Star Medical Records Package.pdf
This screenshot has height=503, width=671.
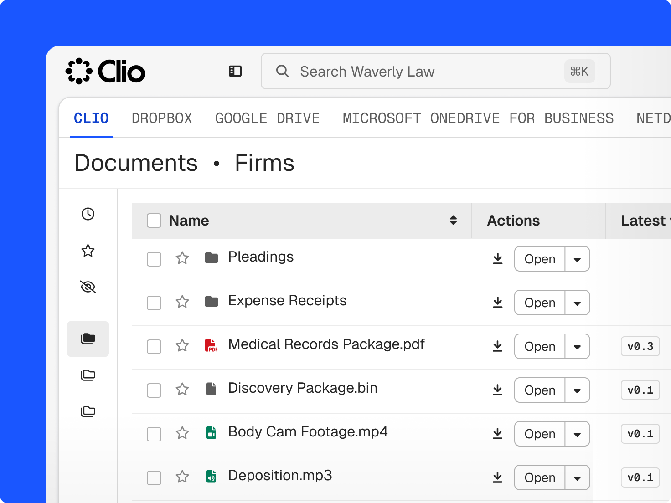182,346
